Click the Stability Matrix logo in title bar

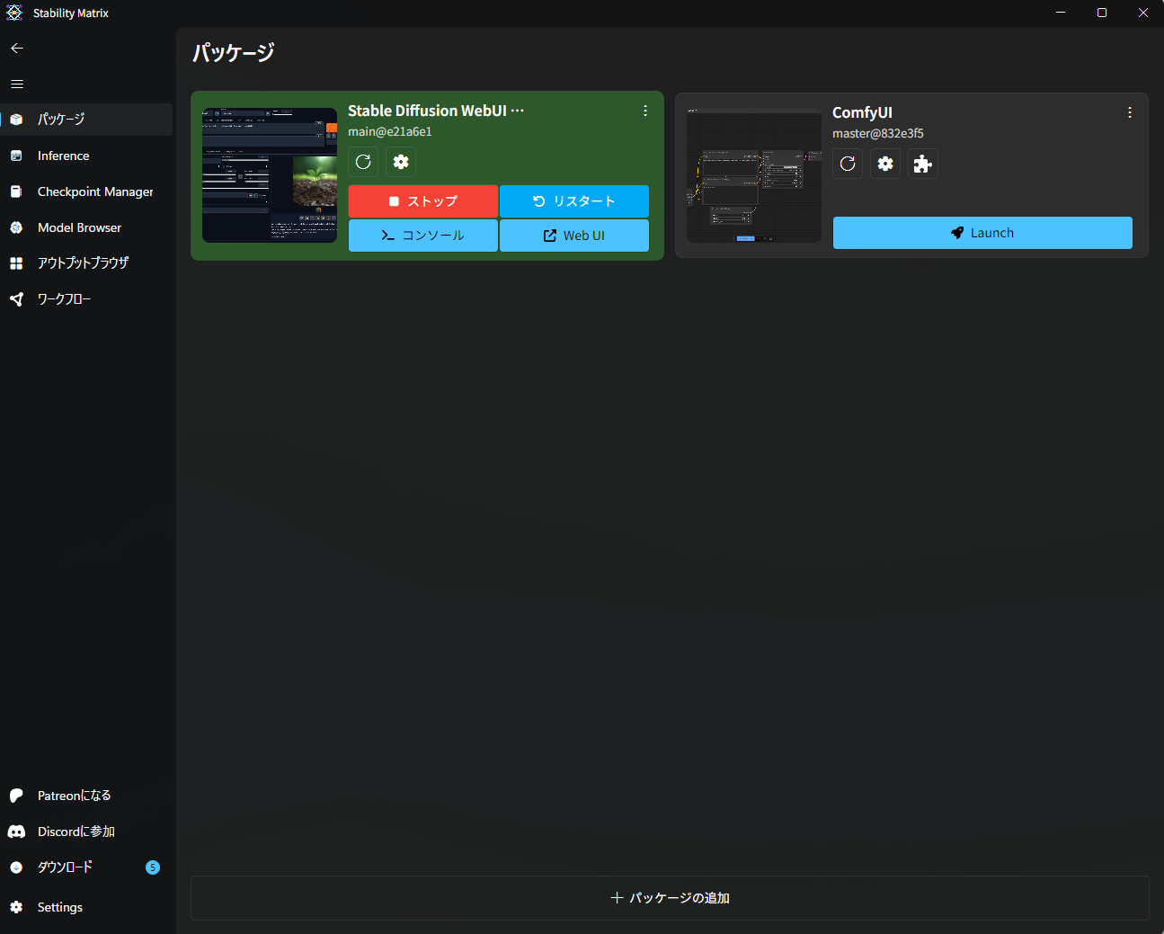14,13
